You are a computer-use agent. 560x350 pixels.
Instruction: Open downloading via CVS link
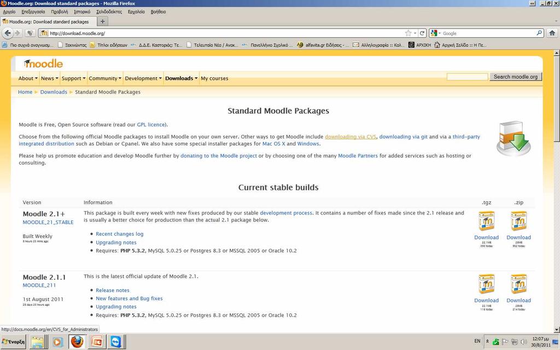tap(351, 136)
